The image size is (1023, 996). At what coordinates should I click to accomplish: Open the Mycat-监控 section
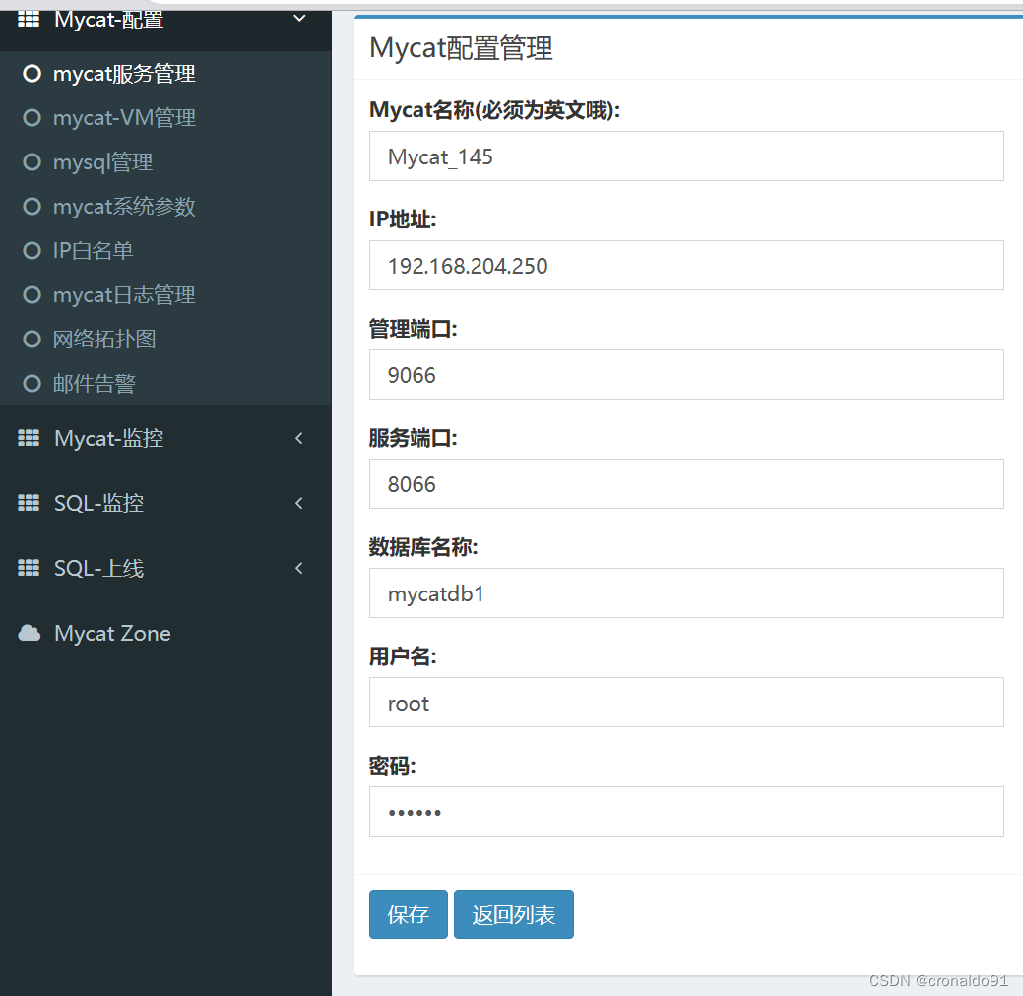coord(165,438)
